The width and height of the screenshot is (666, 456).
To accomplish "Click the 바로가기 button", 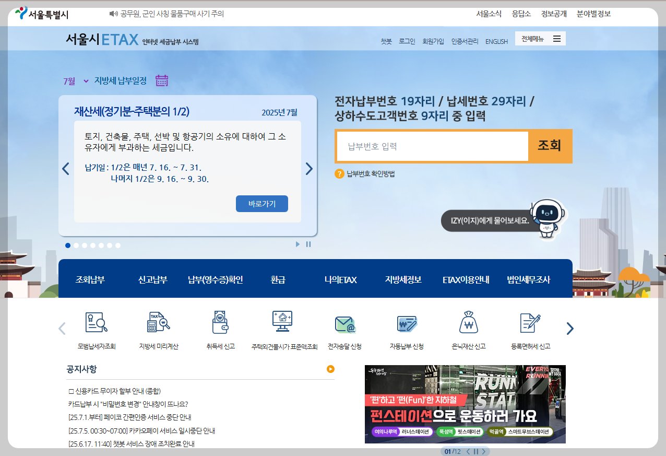I will pos(262,204).
